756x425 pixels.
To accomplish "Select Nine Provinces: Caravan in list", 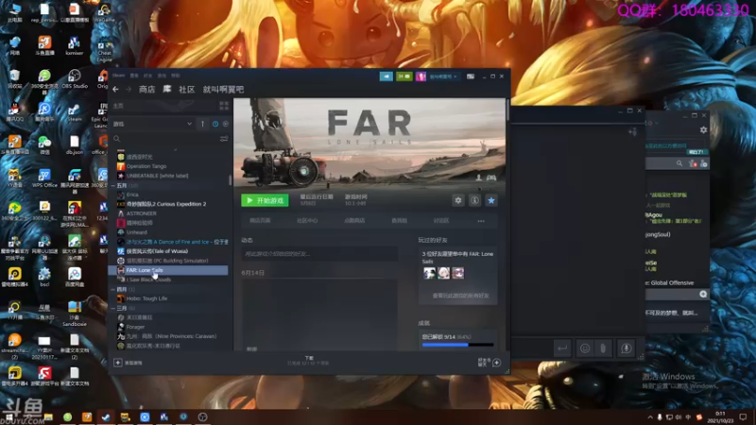I will pyautogui.click(x=171, y=336).
